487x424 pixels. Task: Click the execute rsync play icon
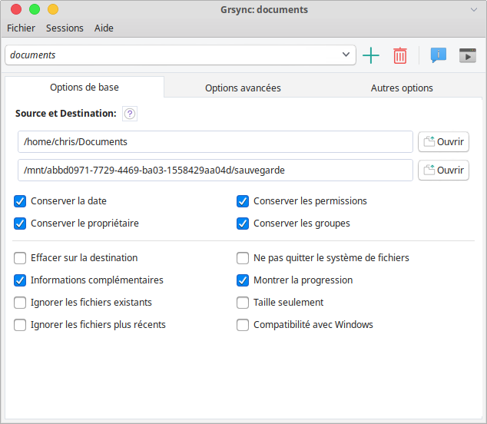coord(467,55)
